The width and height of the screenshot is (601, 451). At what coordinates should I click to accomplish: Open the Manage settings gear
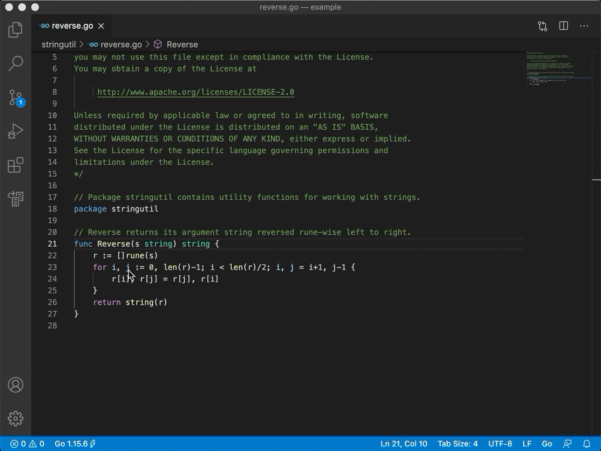click(16, 419)
